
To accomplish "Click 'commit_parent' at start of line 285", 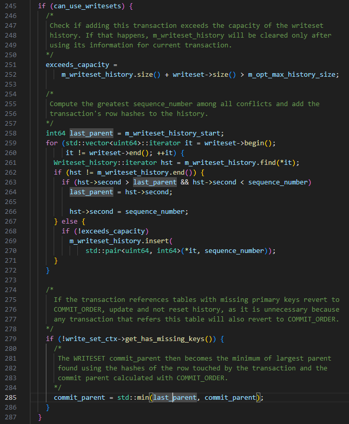I will click(x=79, y=398).
